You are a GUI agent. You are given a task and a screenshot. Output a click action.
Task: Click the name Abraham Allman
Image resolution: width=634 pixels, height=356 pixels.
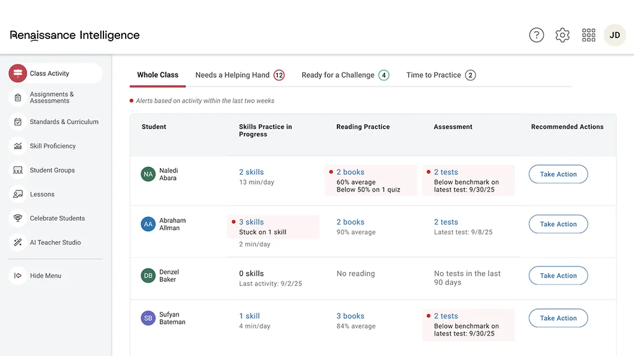tap(173, 224)
